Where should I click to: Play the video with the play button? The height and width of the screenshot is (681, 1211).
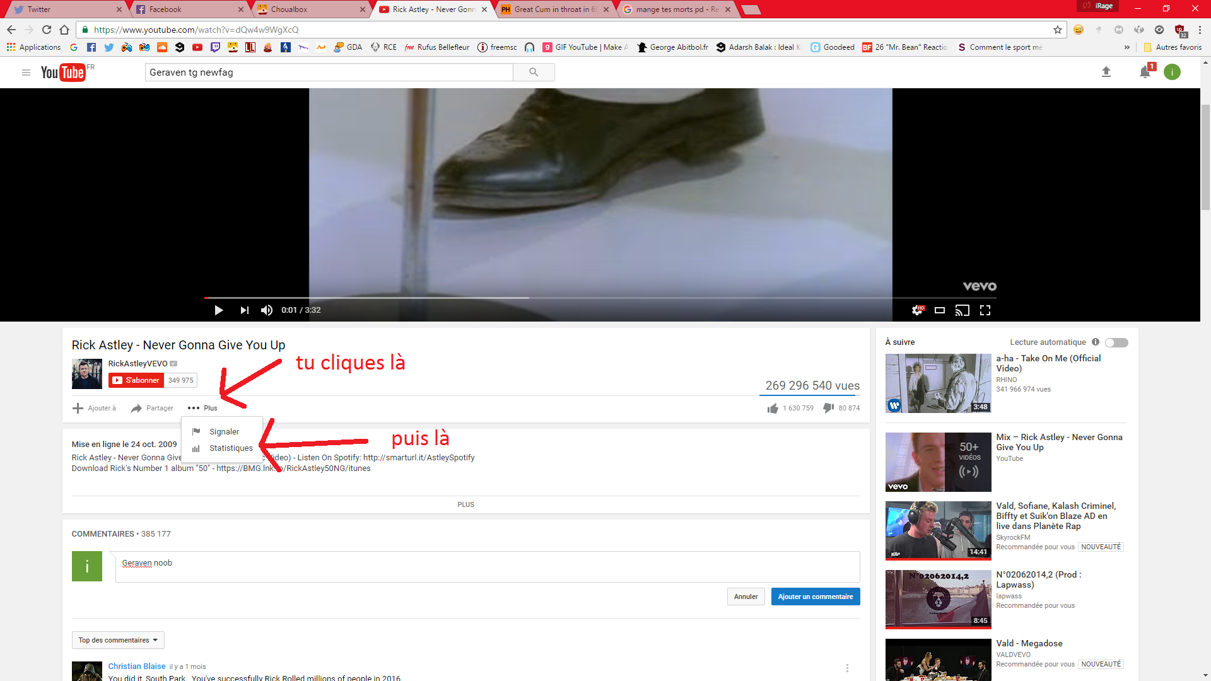218,310
